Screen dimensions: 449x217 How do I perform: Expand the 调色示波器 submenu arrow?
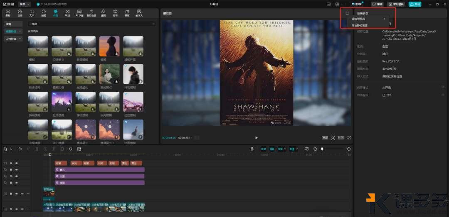384,19
